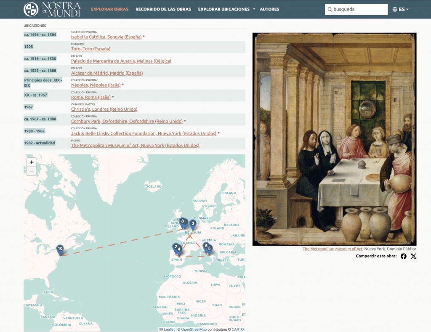The image size is (431, 332).
Task: Select the date '1980 - 1982'
Action: click(35, 131)
